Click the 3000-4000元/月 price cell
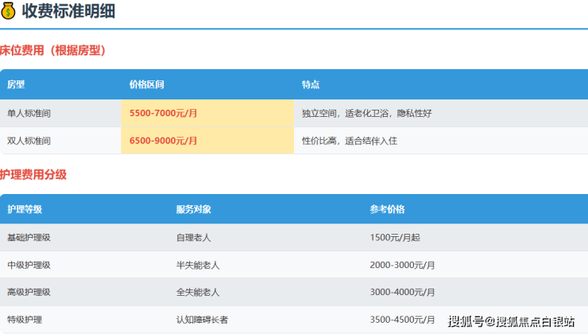Viewport: 588px width, 334px height. [403, 292]
